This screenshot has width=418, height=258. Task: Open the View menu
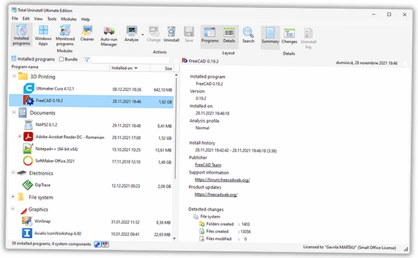coord(38,19)
